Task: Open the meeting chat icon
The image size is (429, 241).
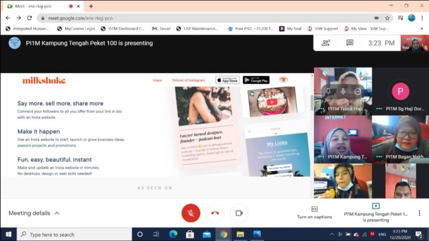Action: coord(350,43)
